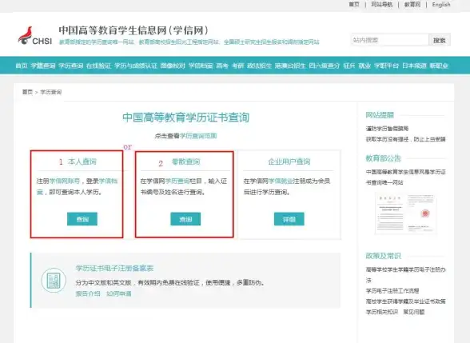Select 征兵 in the navigation bar

pyautogui.click(x=349, y=66)
